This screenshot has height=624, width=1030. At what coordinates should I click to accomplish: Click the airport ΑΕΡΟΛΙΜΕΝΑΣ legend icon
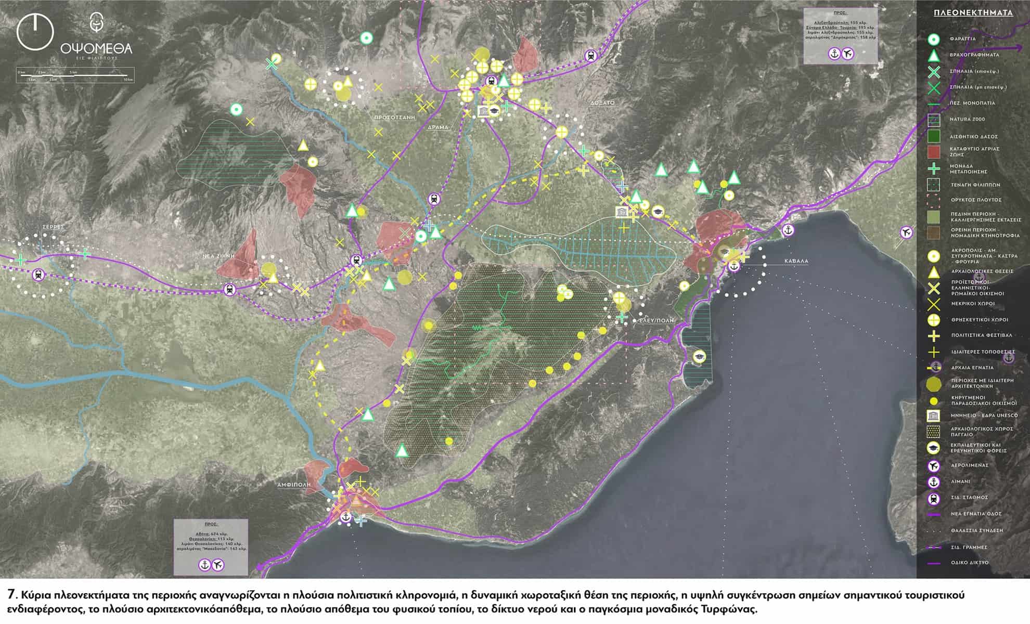tap(934, 465)
